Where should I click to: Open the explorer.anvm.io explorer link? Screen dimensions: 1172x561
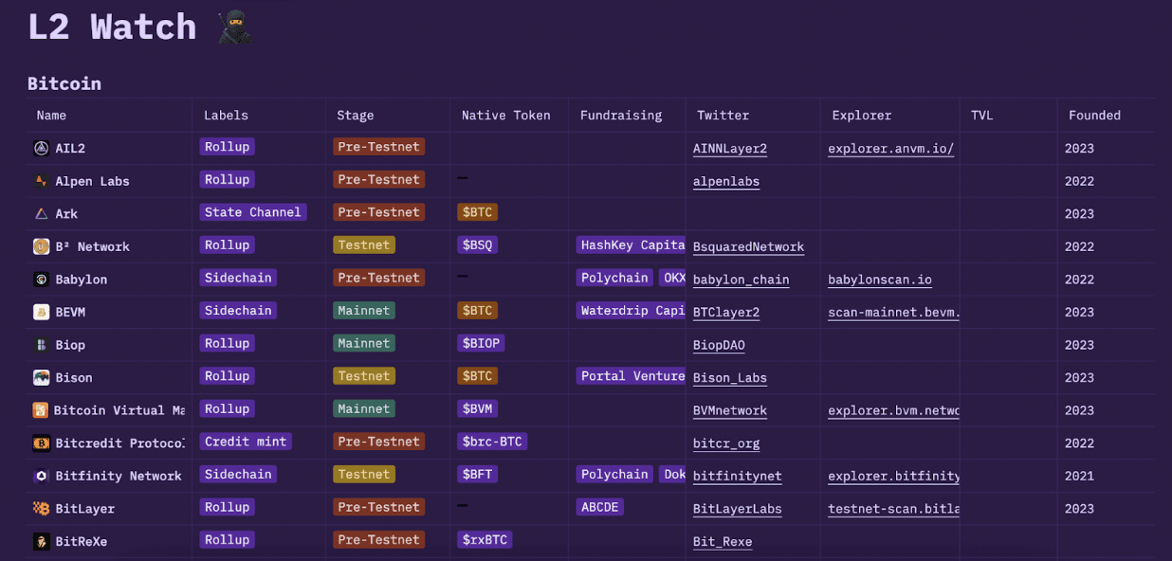tap(890, 149)
